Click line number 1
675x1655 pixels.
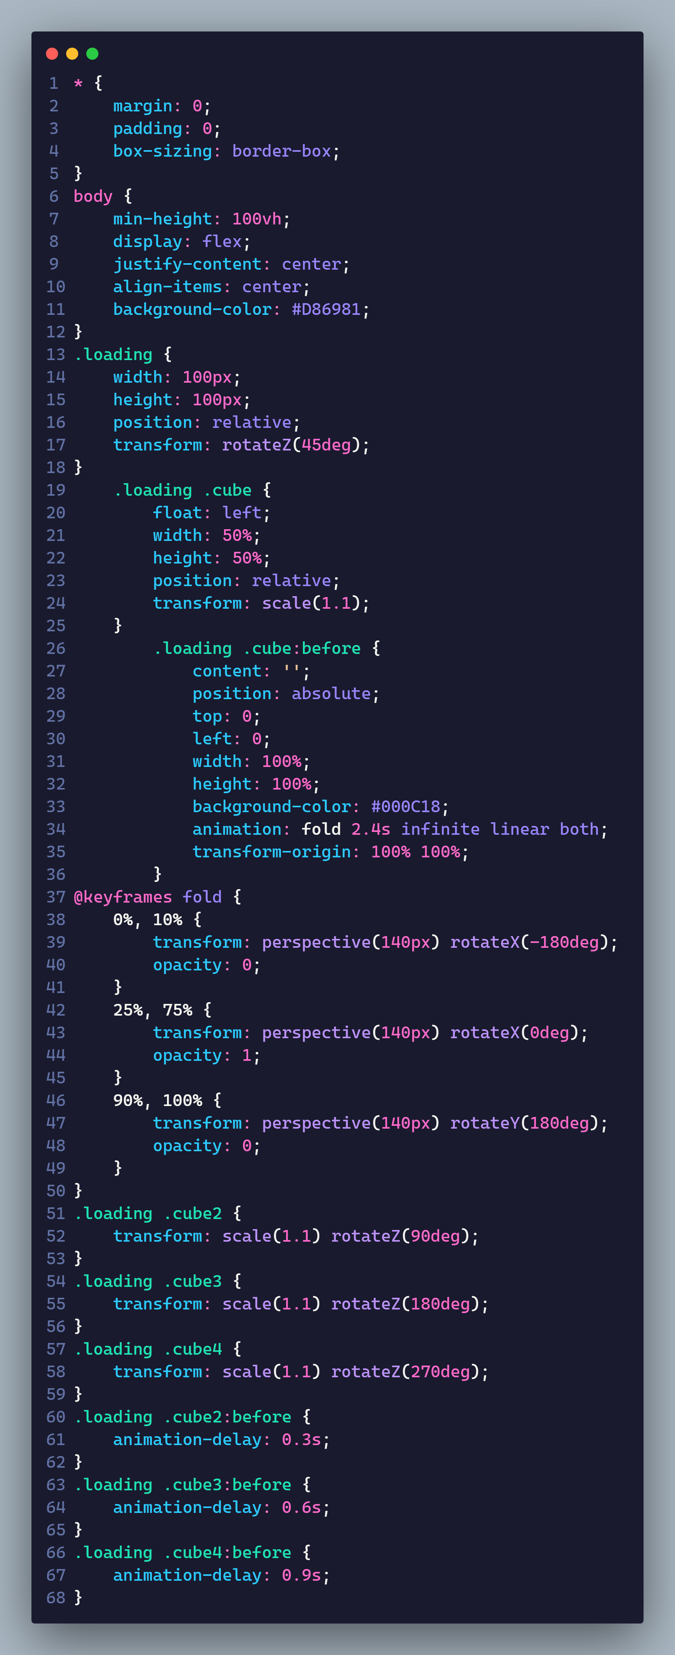point(54,83)
